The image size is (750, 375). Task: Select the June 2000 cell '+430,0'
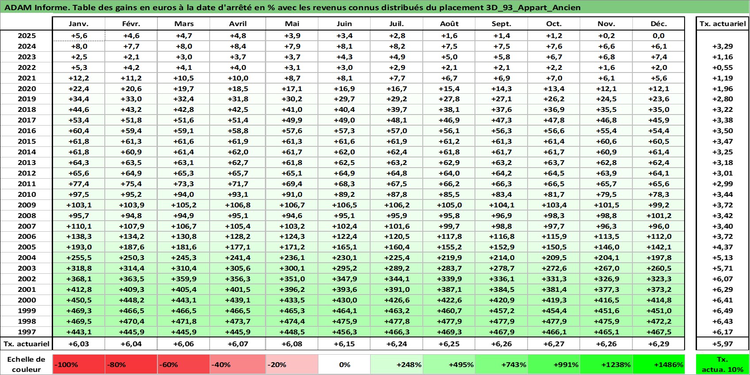click(x=344, y=300)
